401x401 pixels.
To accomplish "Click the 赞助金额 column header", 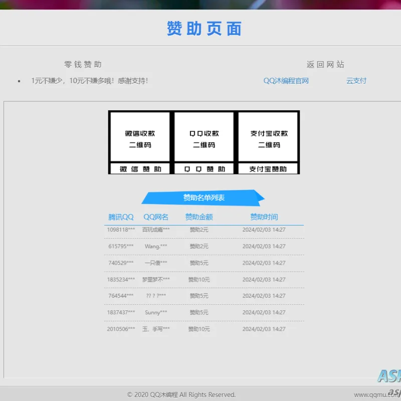I will (199, 217).
